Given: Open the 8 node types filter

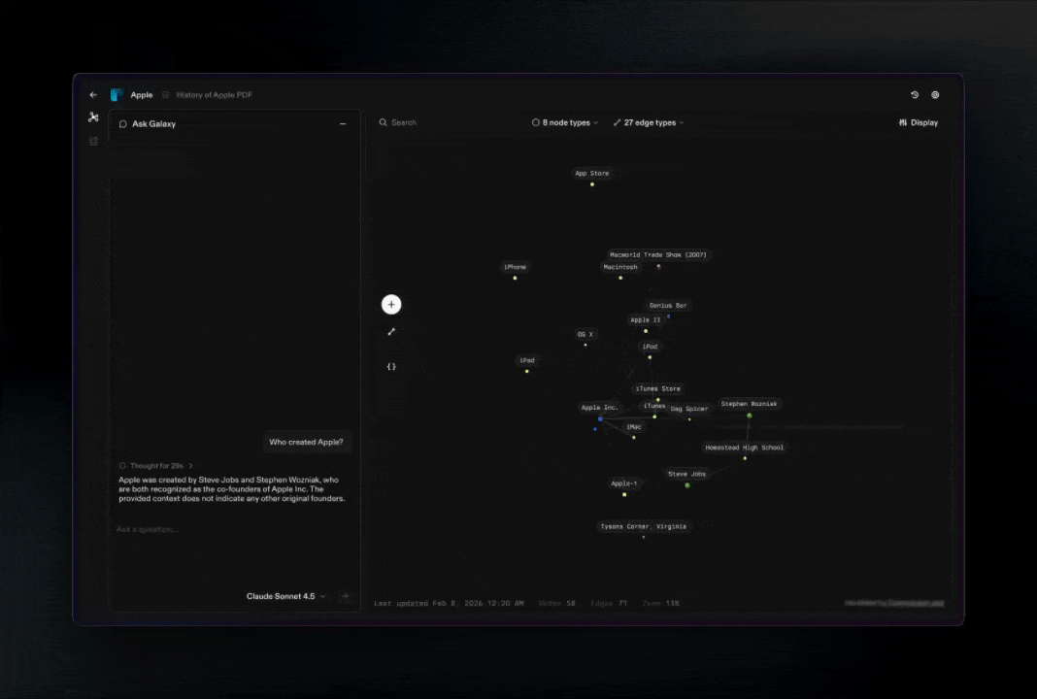Looking at the screenshot, I should tap(565, 122).
